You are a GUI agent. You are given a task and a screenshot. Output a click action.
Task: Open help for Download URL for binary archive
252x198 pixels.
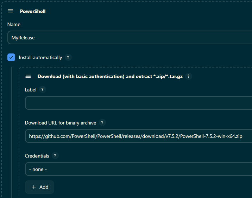pyautogui.click(x=102, y=123)
